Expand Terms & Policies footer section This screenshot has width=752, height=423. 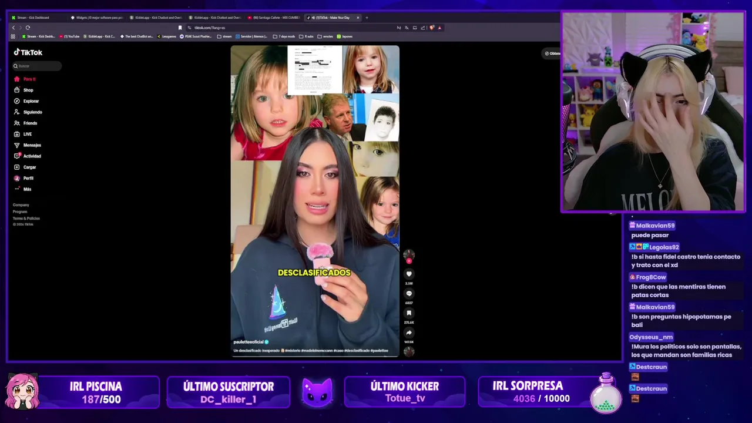[x=26, y=219]
